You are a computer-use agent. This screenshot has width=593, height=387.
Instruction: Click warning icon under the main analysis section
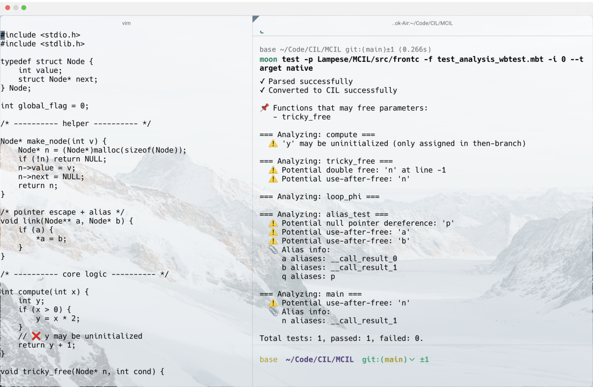coord(273,303)
